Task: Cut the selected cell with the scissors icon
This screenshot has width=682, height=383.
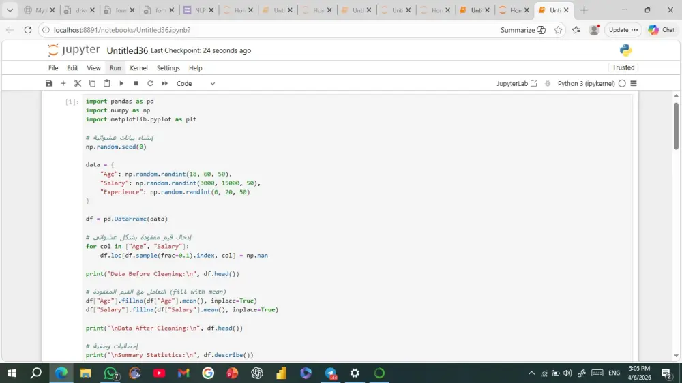Action: click(x=78, y=83)
